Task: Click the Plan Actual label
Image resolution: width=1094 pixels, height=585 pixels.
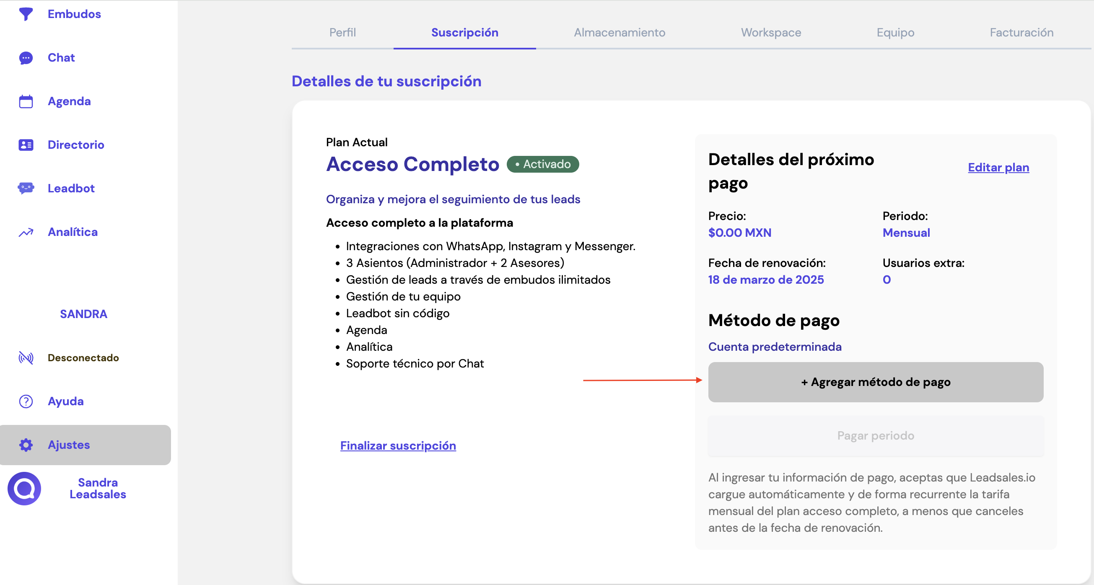Action: 357,142
